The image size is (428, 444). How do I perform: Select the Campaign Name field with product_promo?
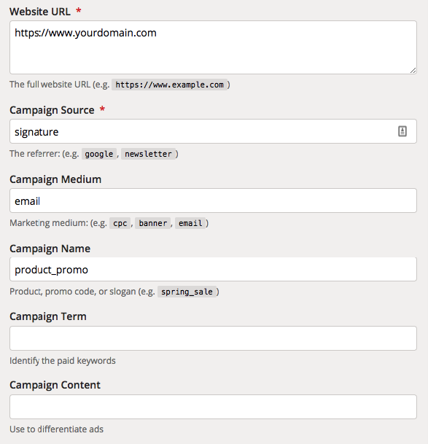213,269
